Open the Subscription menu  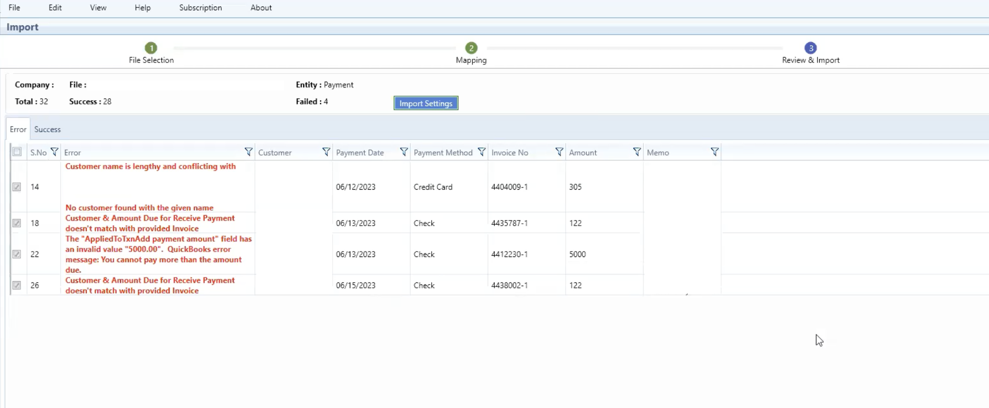(x=200, y=8)
